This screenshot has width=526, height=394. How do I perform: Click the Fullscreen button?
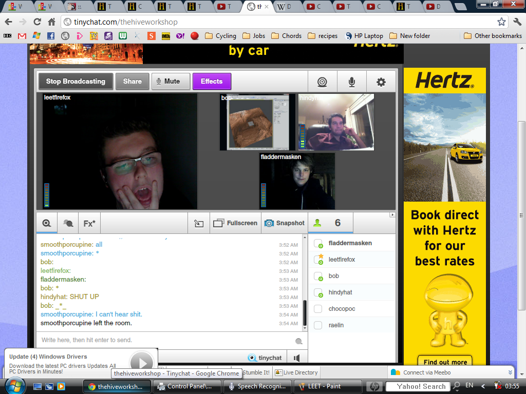coord(235,223)
